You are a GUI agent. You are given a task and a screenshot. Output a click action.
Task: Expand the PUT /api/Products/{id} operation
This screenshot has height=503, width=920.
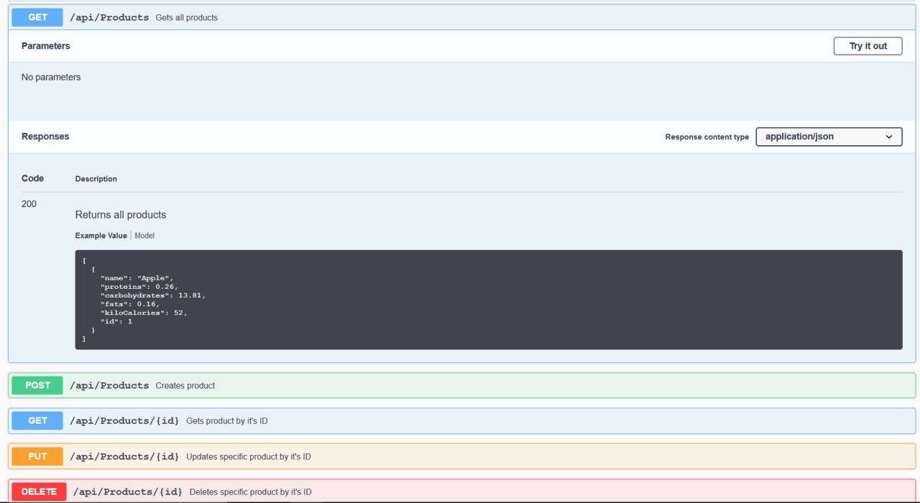[462, 456]
